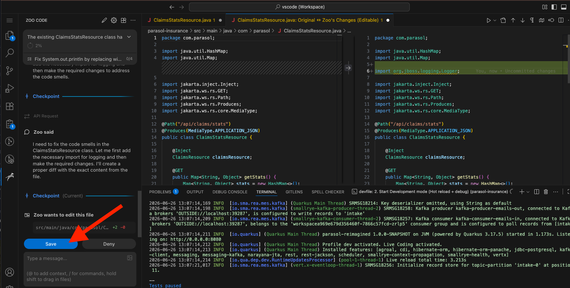Navigate back with the left arrow

172,7
